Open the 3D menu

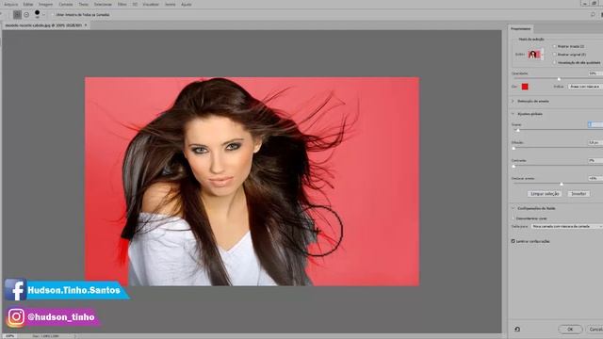tap(135, 4)
